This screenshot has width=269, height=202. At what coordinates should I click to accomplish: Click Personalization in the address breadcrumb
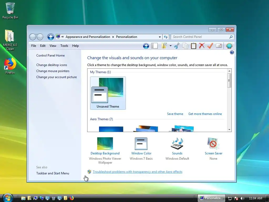click(x=126, y=37)
